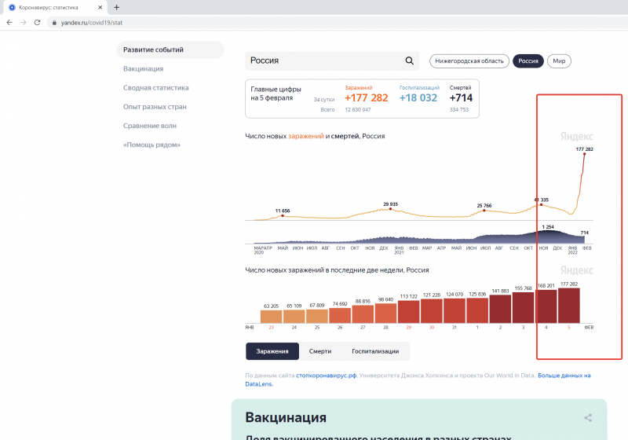Click the bar labeled 121 228
628x440 pixels.
432,310
